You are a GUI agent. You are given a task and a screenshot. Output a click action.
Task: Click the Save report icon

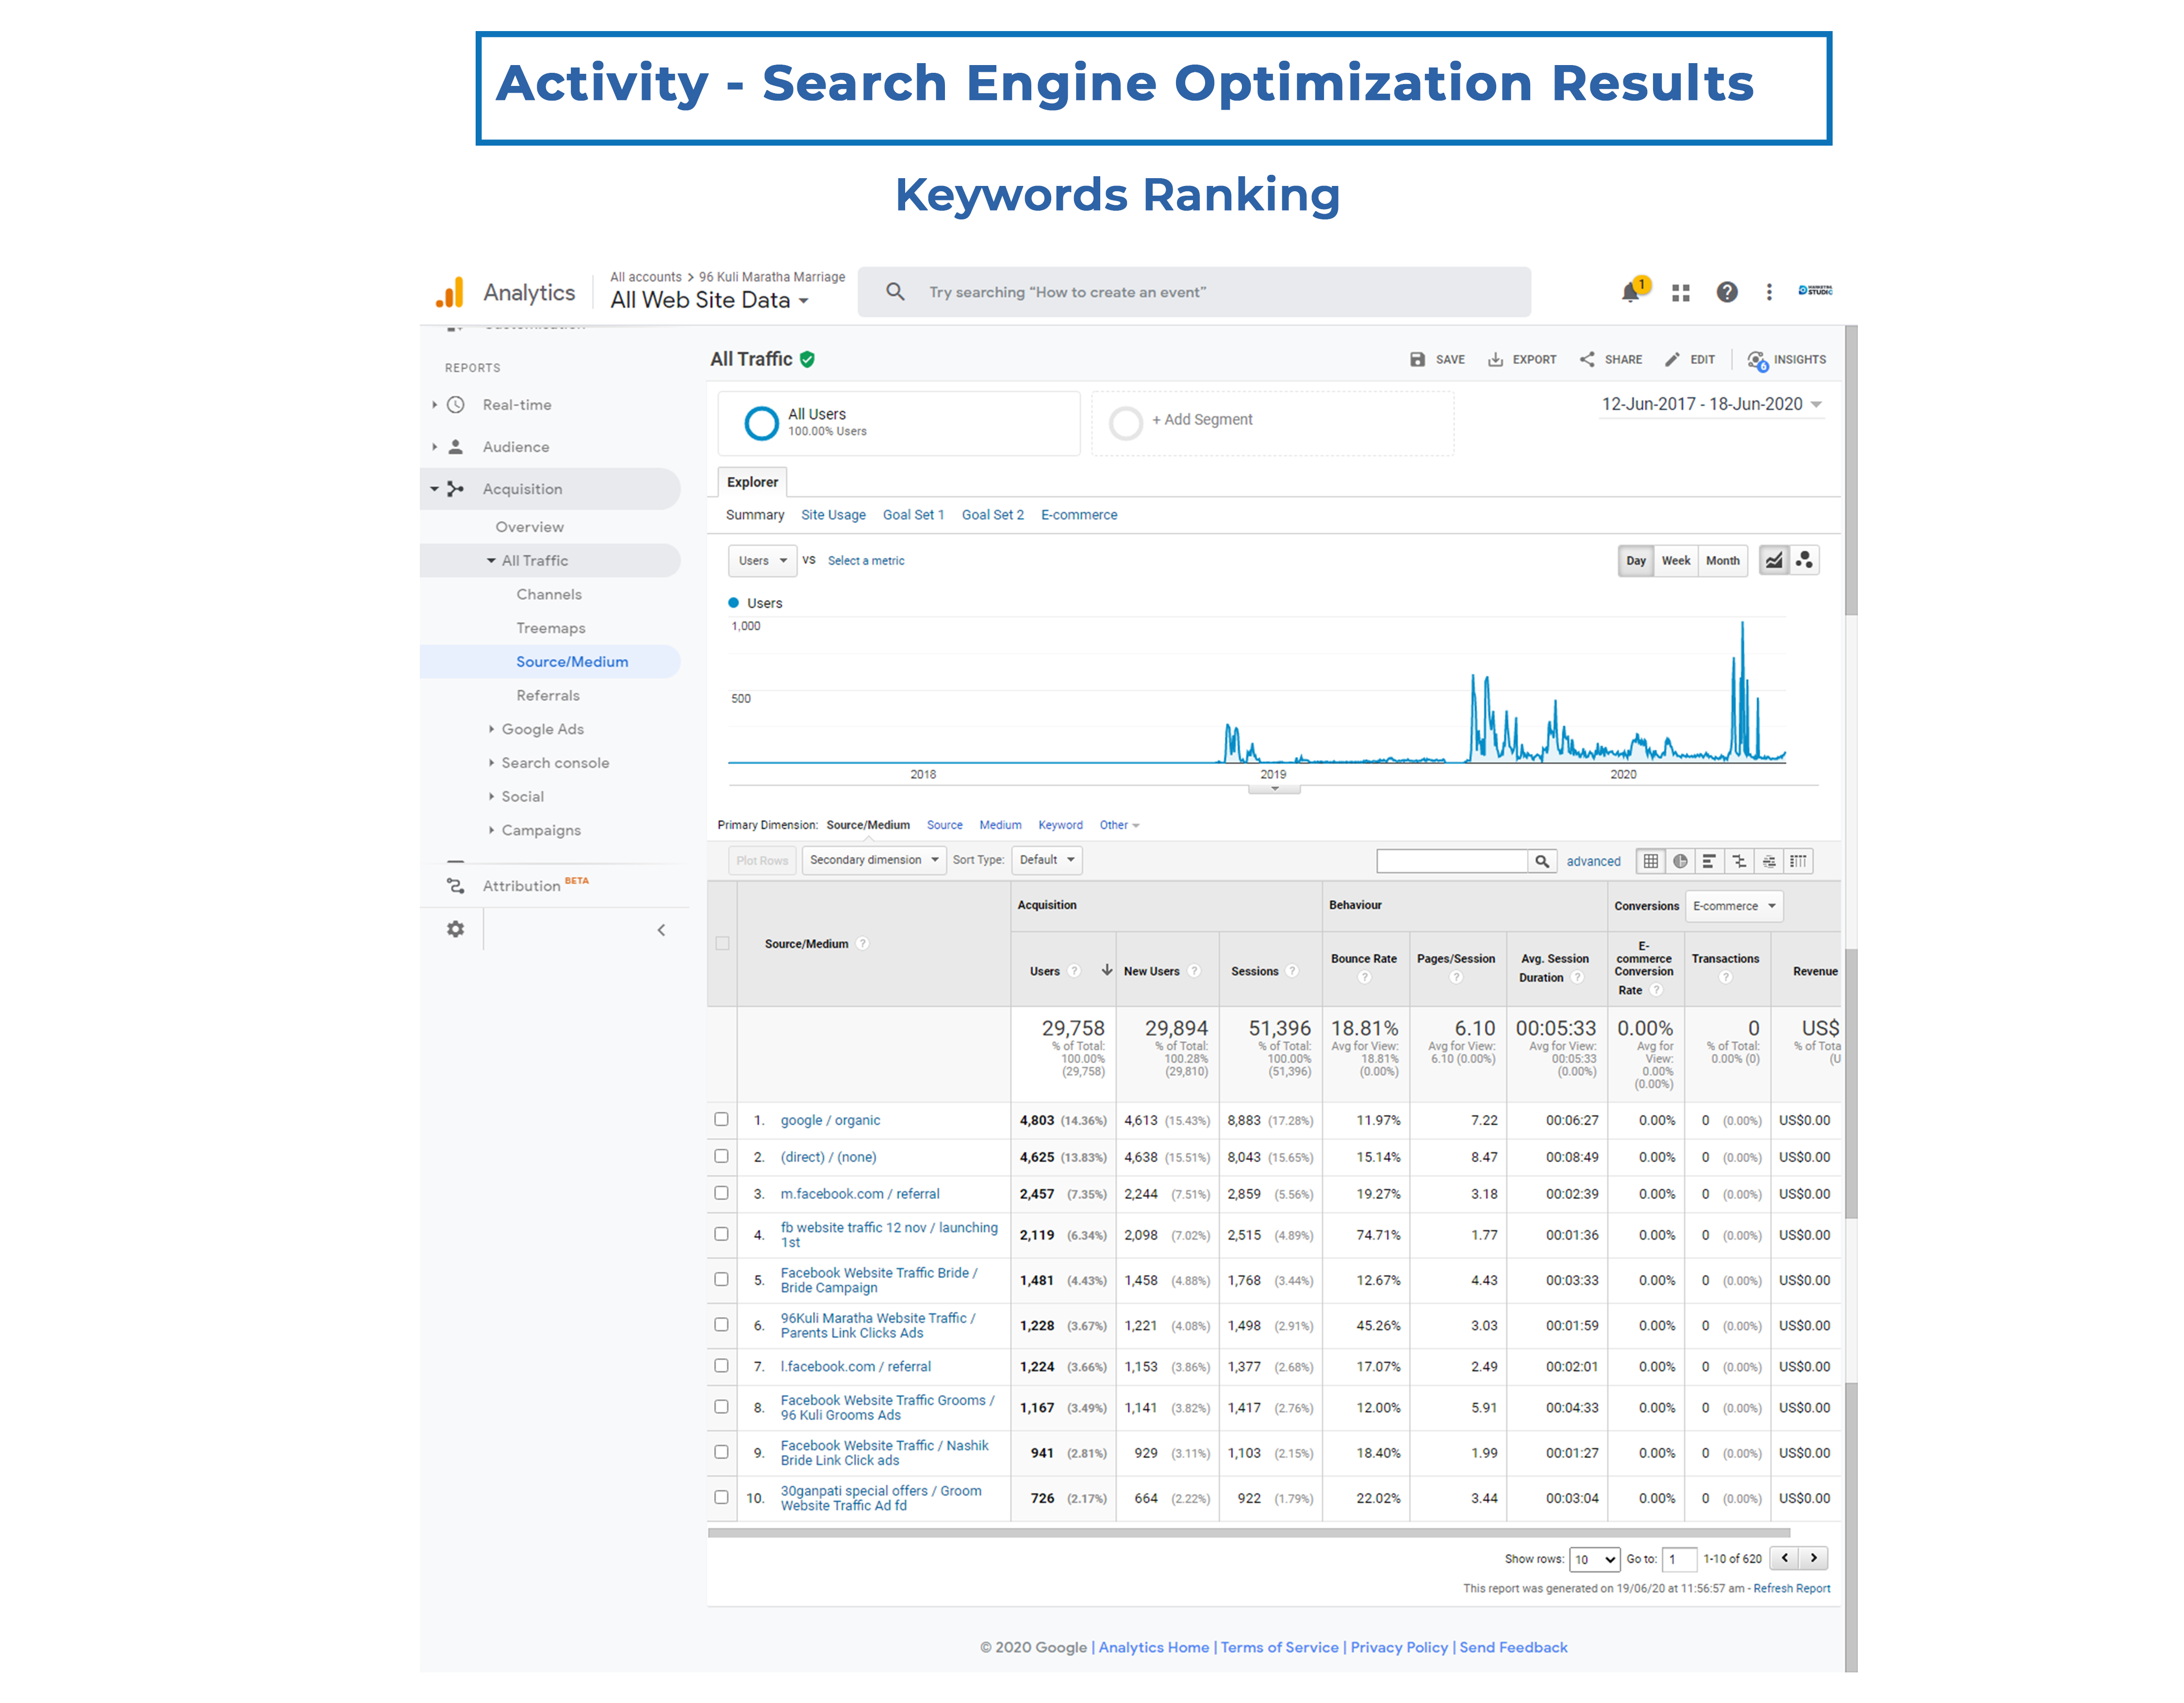point(1417,359)
